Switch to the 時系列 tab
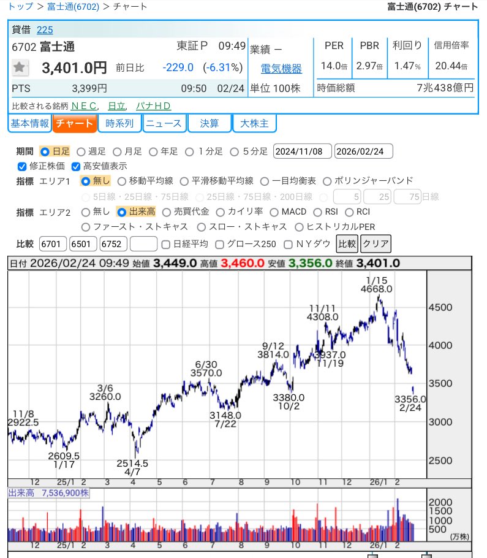 tap(119, 123)
